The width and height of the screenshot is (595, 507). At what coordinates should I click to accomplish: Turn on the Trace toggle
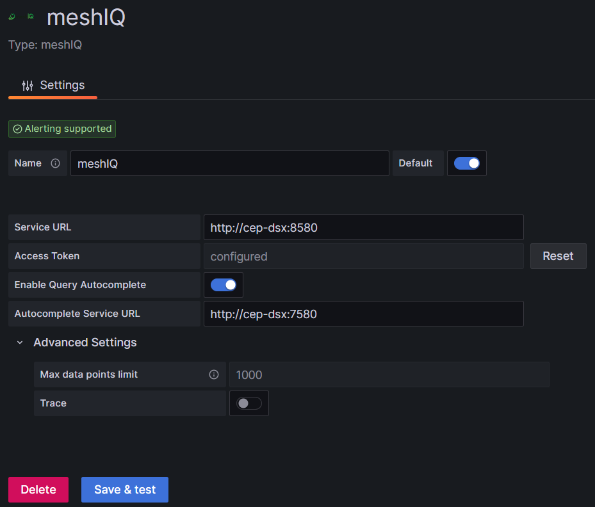pos(249,403)
